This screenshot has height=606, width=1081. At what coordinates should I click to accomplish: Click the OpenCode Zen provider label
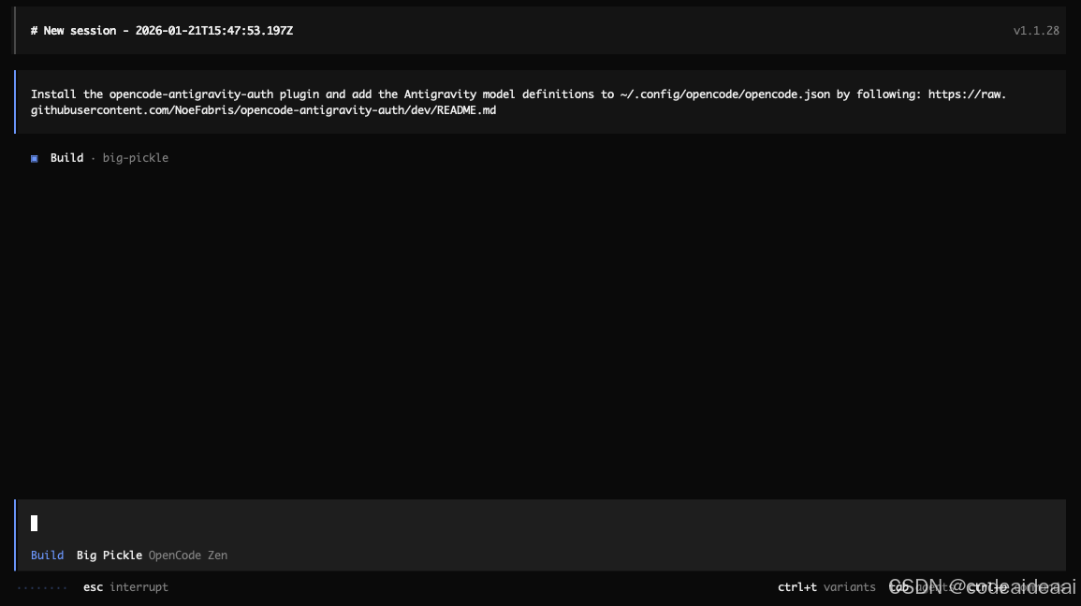point(187,555)
